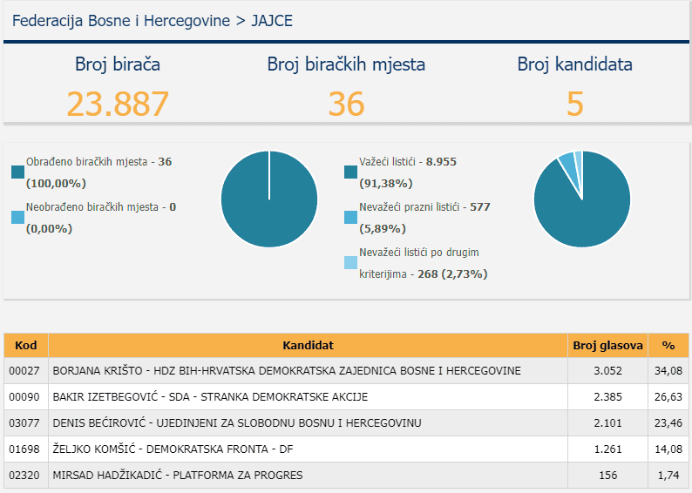Click the Broj biračkih mjesta value 36
The height and width of the screenshot is (493, 692).
pyautogui.click(x=346, y=104)
